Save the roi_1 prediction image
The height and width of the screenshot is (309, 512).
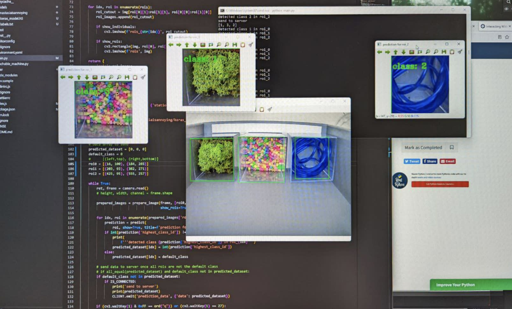pos(127,77)
